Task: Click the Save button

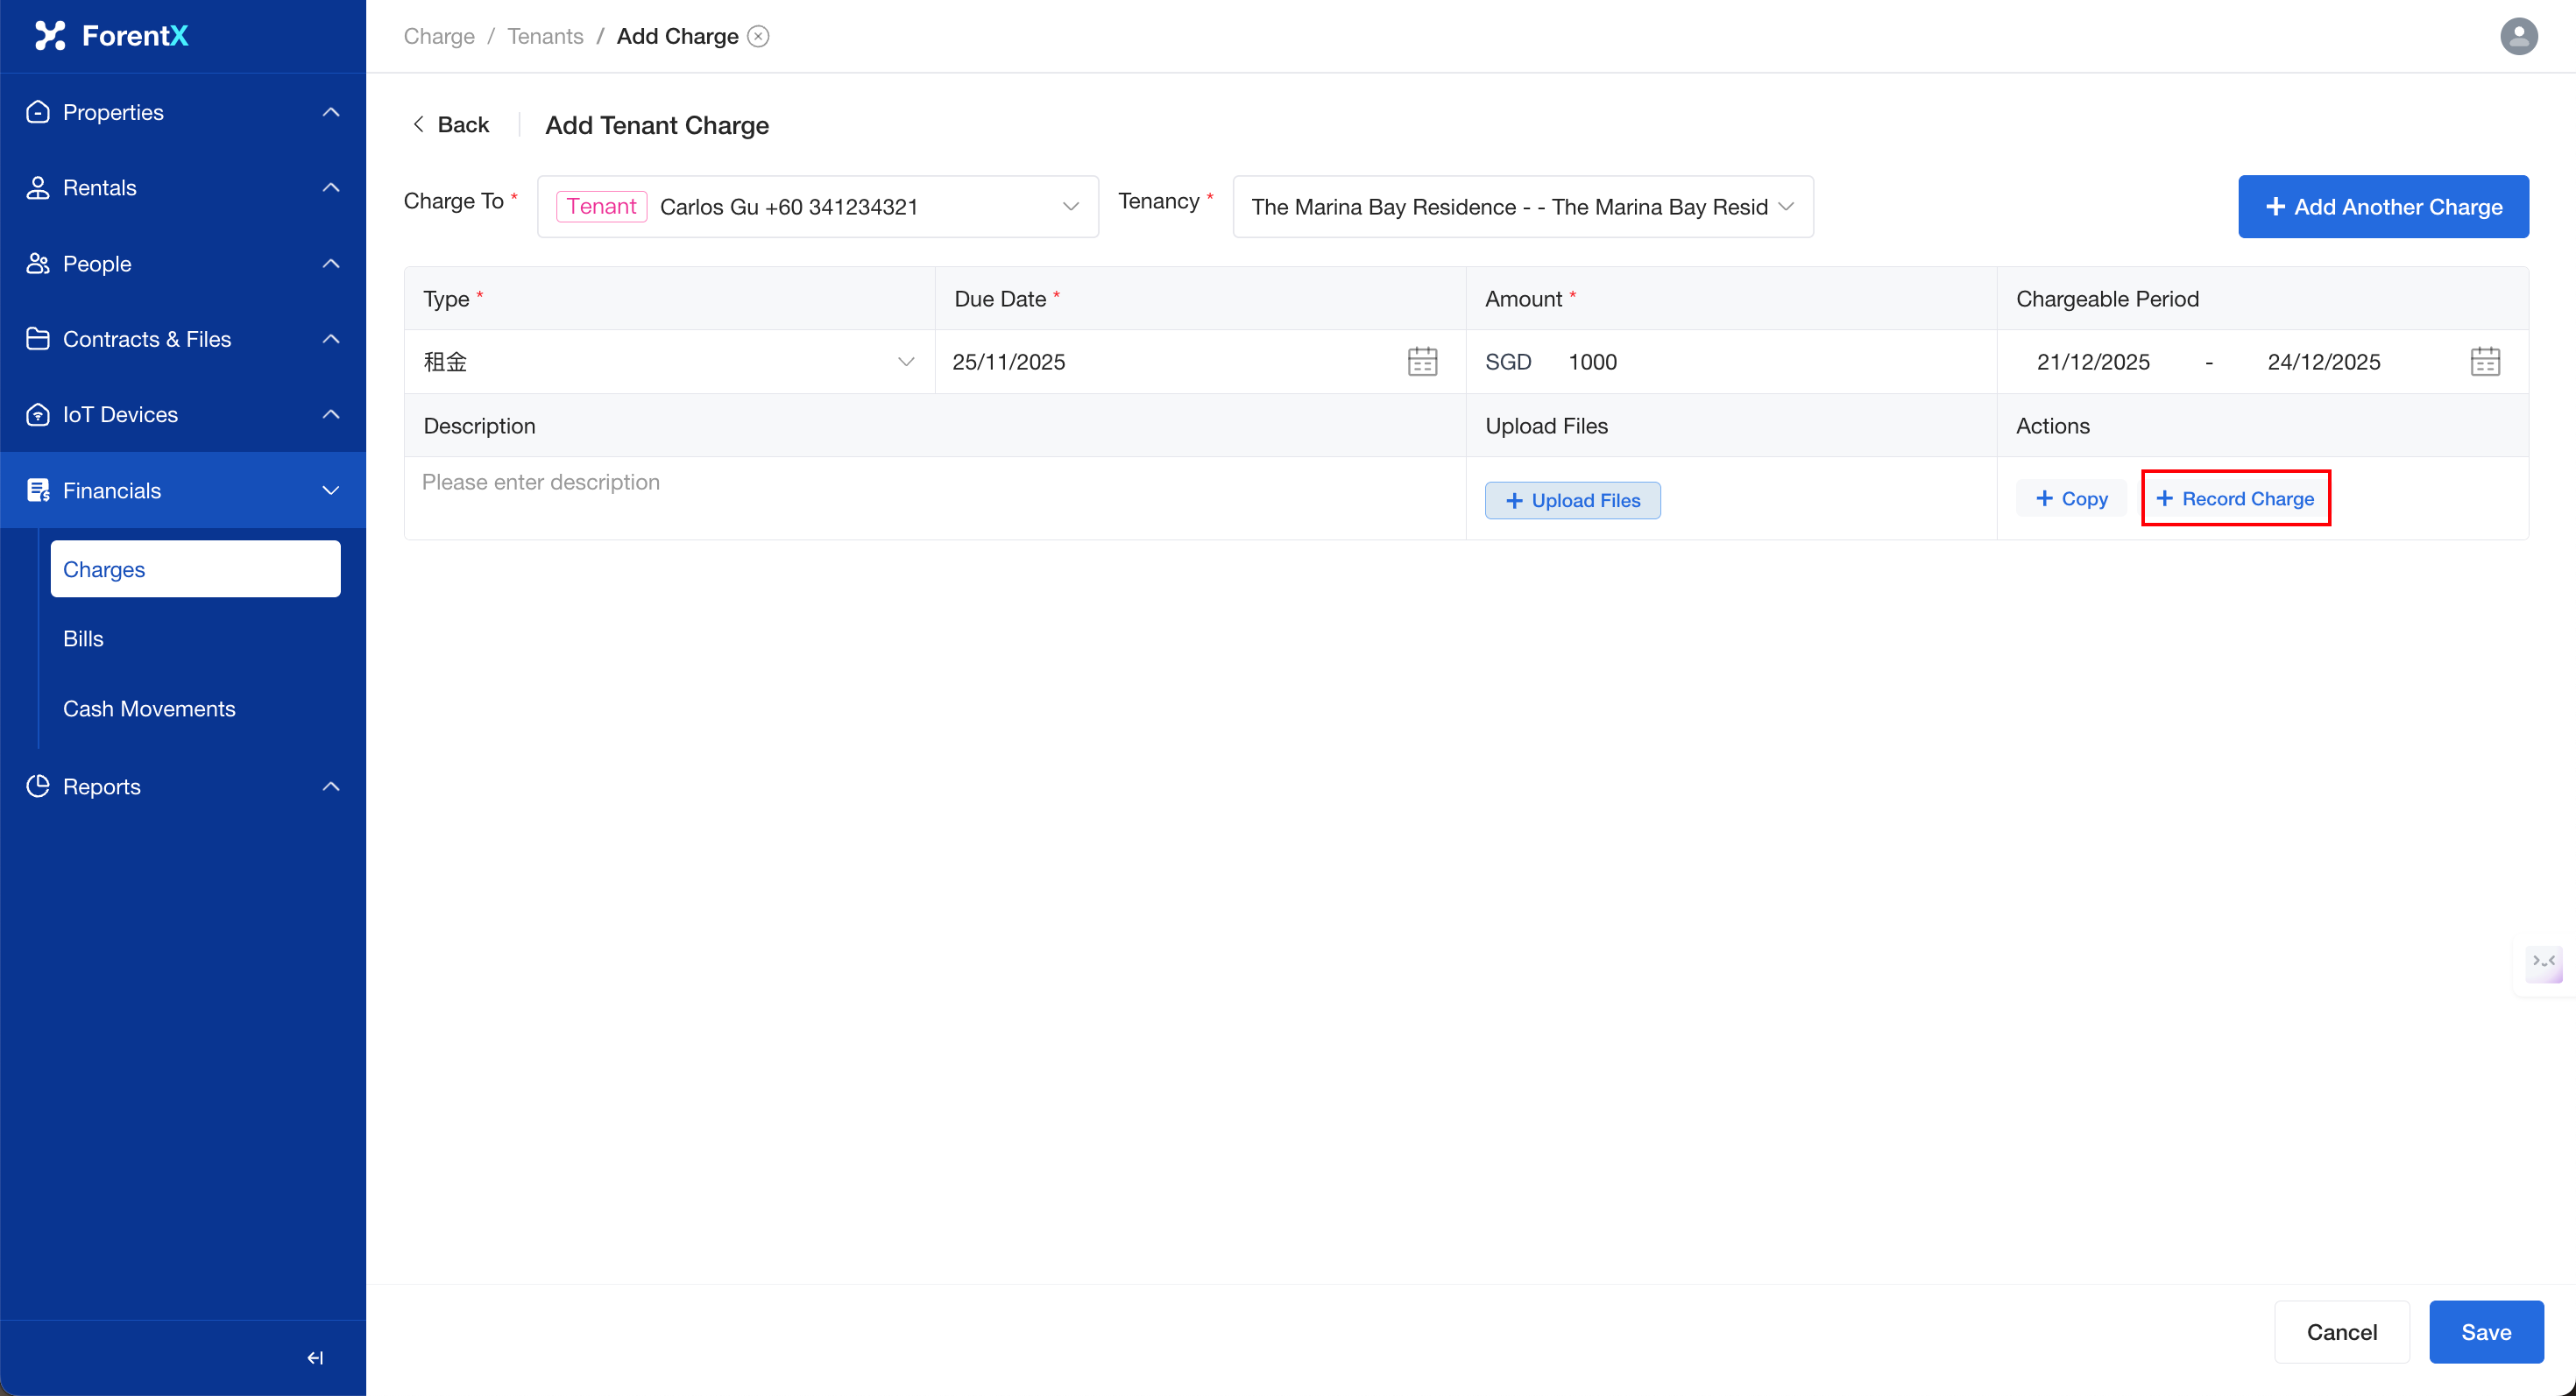Action: [2485, 1332]
